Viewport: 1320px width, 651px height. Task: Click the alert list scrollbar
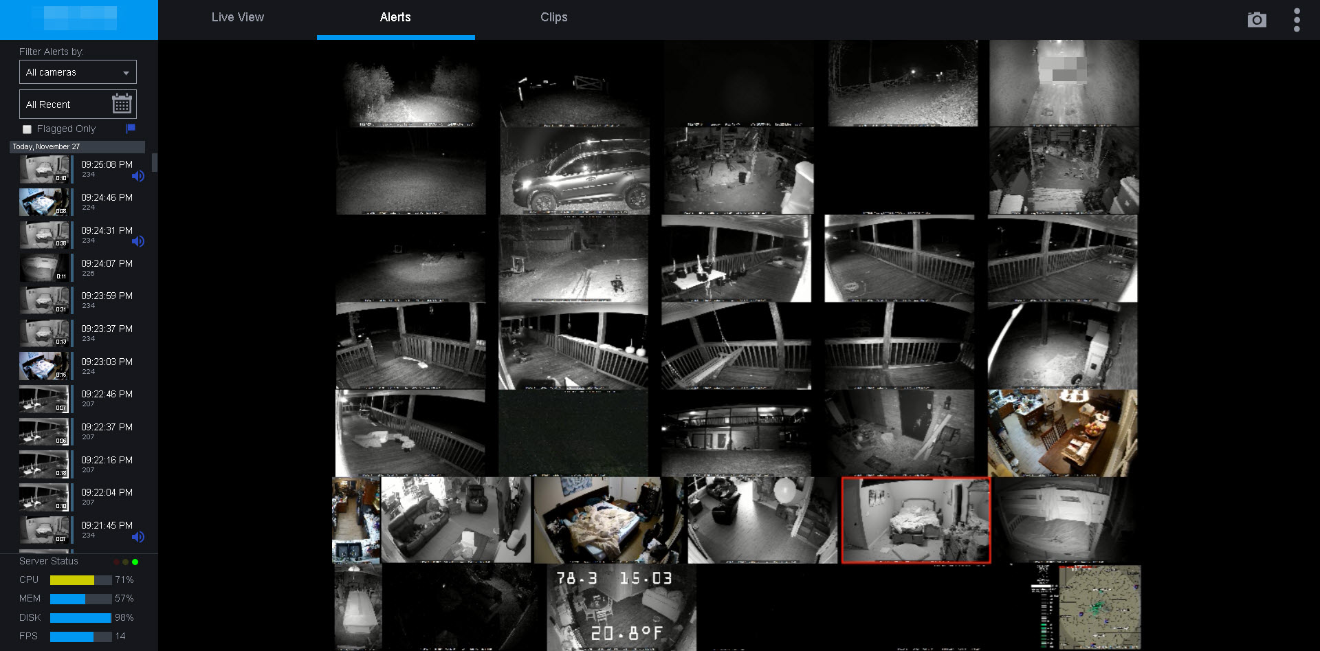pyautogui.click(x=155, y=163)
